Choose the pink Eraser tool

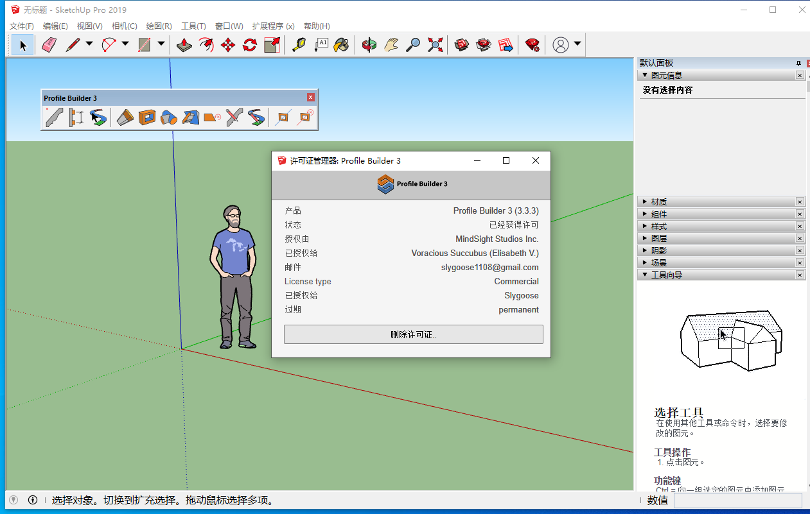point(49,45)
